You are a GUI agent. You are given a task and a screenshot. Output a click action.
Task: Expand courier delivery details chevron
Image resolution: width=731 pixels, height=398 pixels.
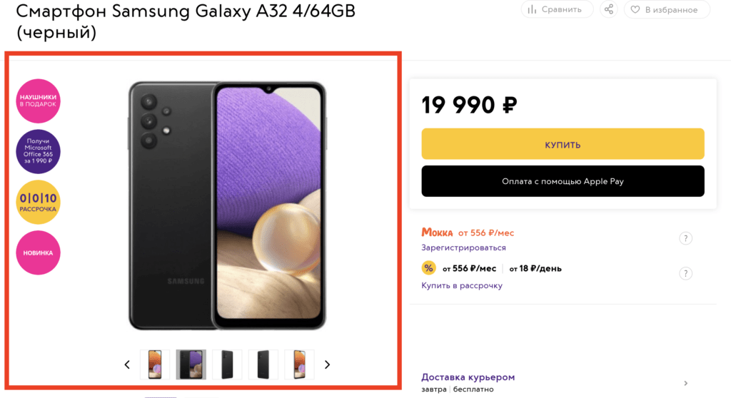(685, 383)
